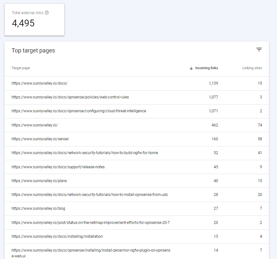Open the cloud-threat-intelligence target page row
The height and width of the screenshot is (259, 277).
coord(137,111)
